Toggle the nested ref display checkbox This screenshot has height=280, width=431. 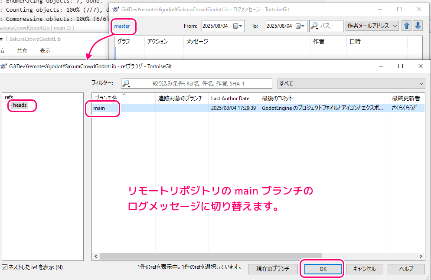5,267
